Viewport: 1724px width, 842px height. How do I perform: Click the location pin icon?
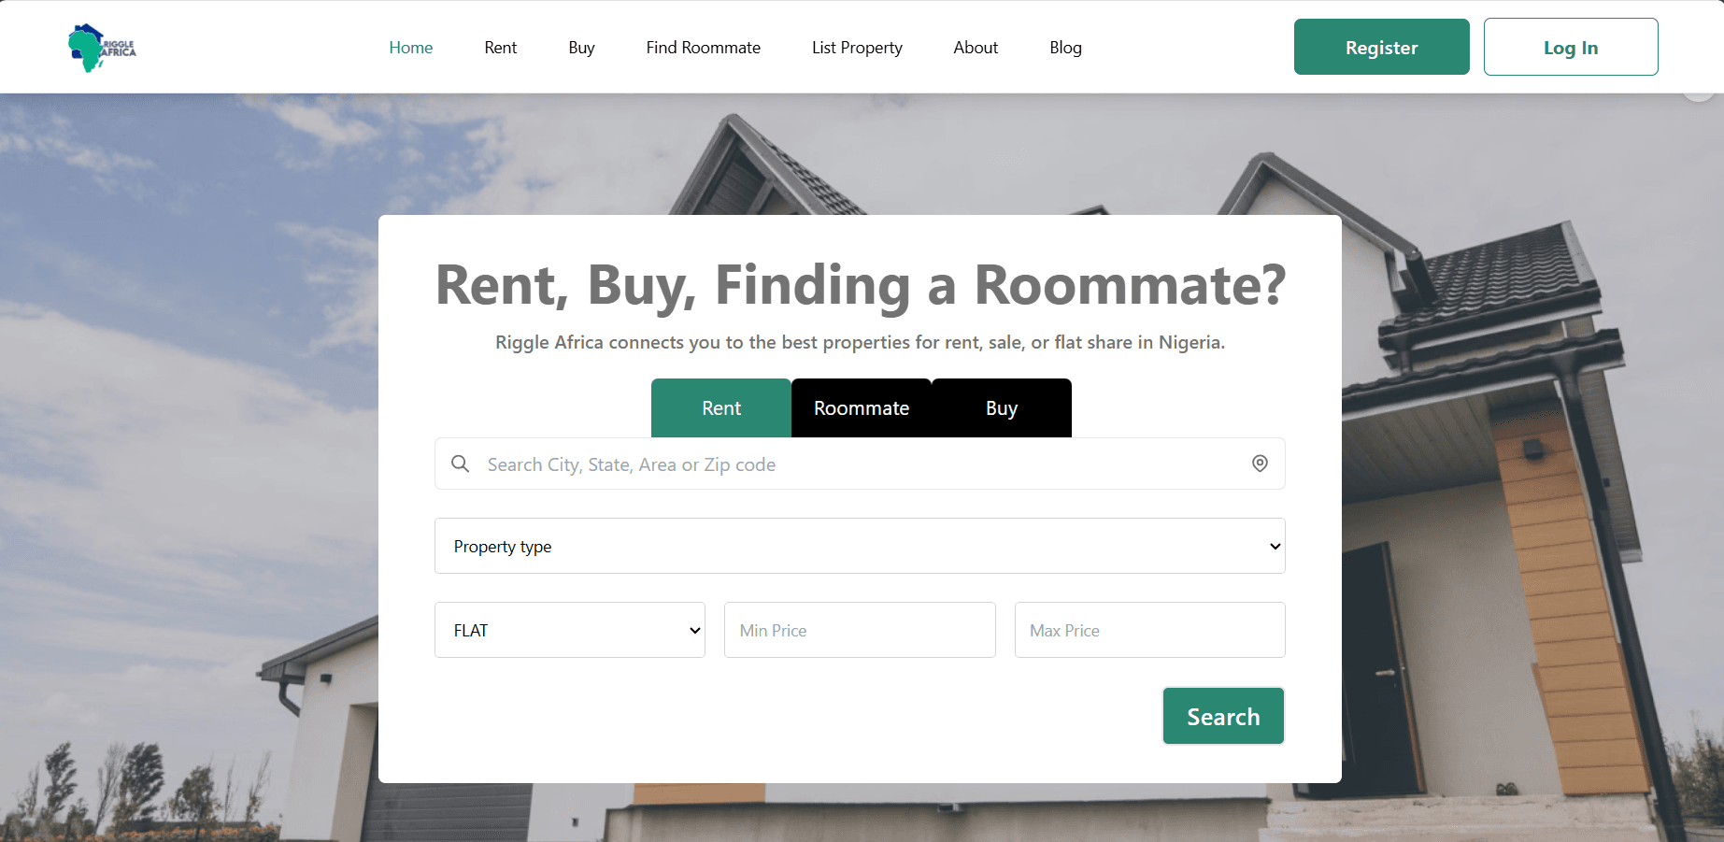click(x=1260, y=464)
